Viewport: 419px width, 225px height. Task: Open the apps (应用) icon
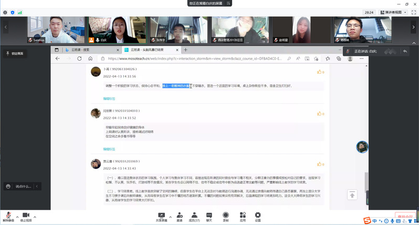243,215
